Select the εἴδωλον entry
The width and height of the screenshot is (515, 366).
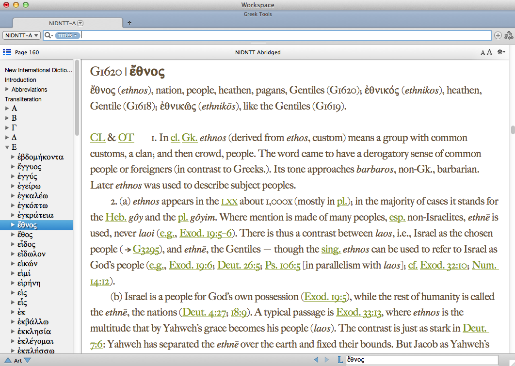tap(32, 254)
